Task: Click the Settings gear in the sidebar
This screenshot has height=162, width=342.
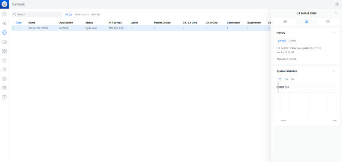Action: point(4,79)
